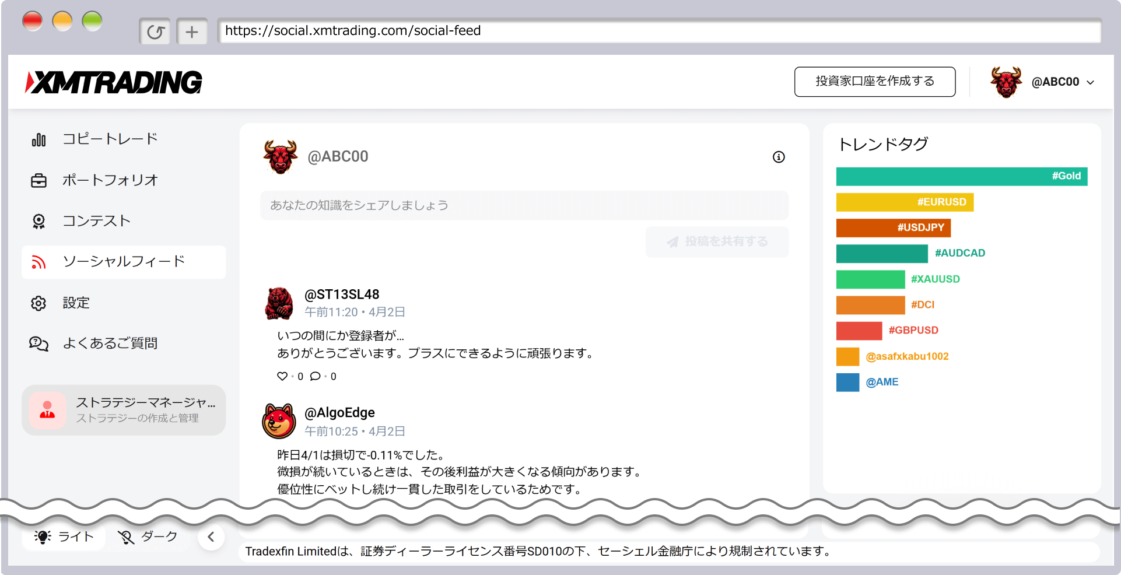Open よくあるご質問 in the sidebar
The width and height of the screenshot is (1121, 575).
tap(110, 343)
